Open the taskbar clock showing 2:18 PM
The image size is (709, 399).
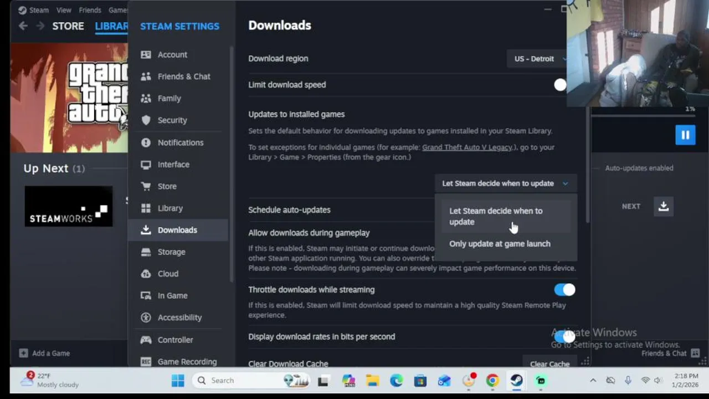click(x=686, y=380)
